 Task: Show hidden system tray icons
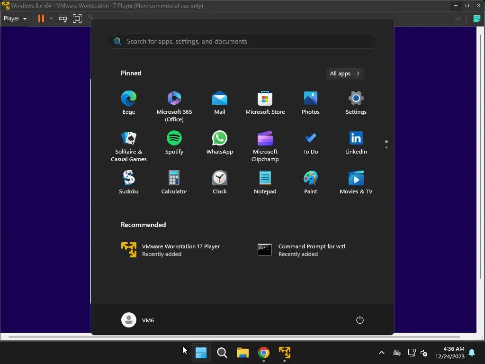[x=382, y=353]
